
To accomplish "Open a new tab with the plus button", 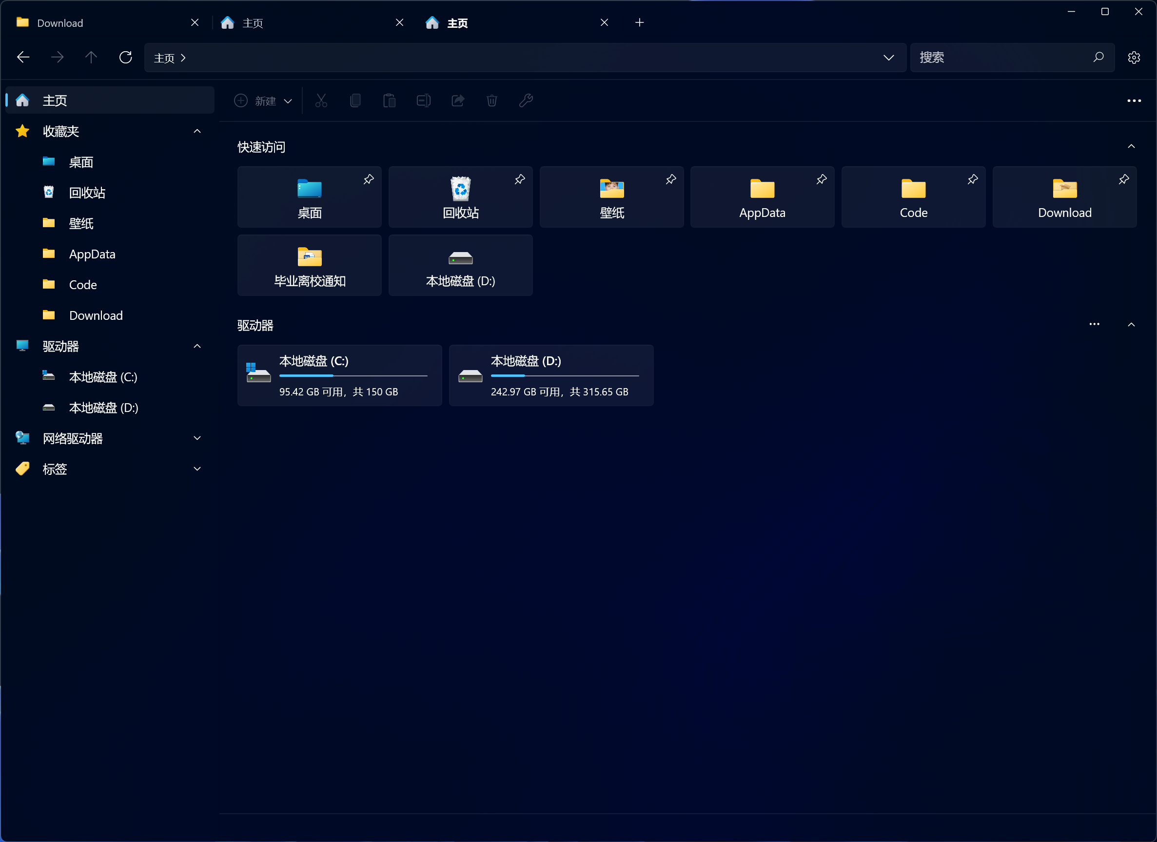I will [x=640, y=22].
